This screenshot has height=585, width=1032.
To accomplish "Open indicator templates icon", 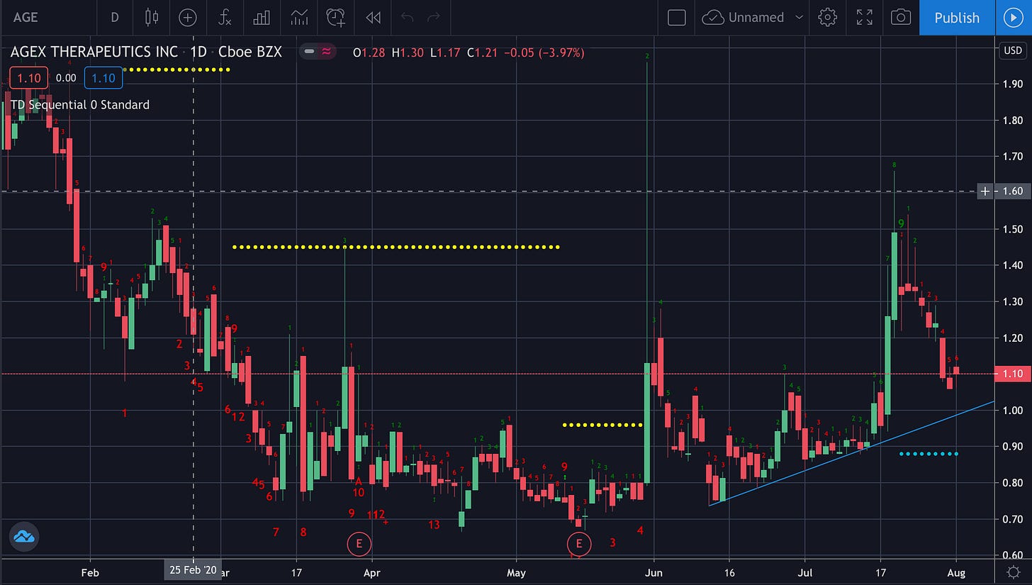I will pos(299,17).
